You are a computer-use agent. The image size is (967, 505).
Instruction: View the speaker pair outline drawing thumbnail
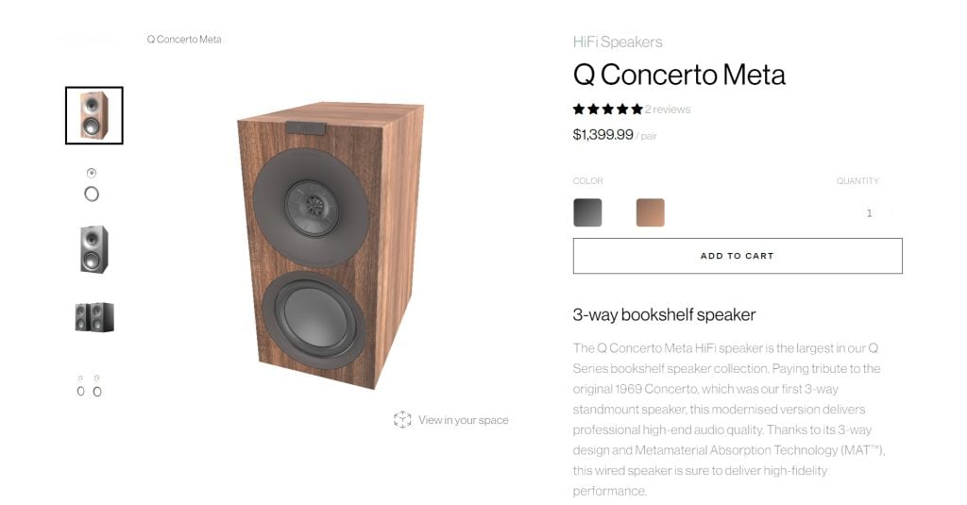tap(90, 385)
